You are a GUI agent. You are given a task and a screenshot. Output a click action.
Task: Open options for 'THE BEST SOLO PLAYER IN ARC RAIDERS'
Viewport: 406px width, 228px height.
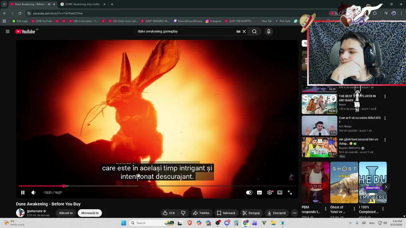(385, 97)
